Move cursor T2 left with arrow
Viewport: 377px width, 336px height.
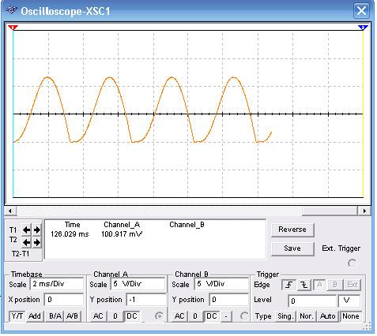coord(26,242)
